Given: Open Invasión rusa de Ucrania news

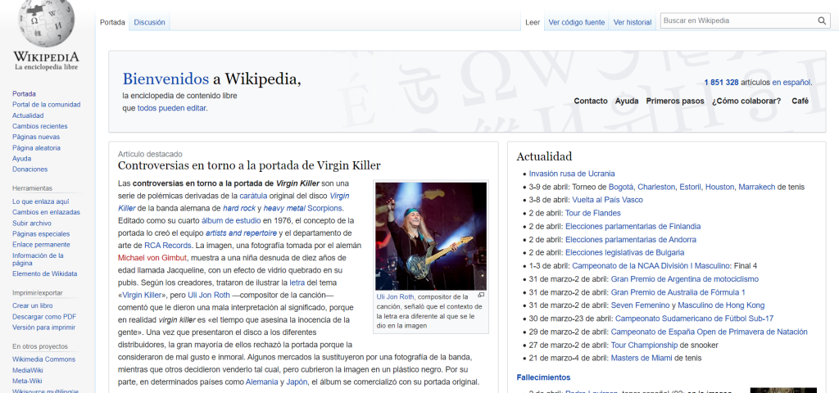Looking at the screenshot, I should (x=572, y=174).
